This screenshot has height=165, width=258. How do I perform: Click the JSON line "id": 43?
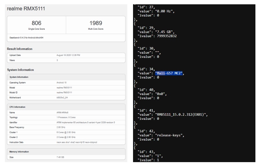pos(146,152)
